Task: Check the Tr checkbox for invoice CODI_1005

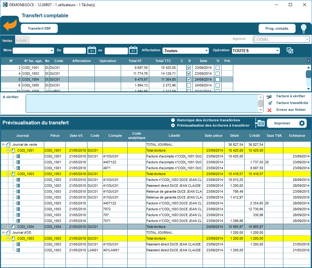Action: pos(218,85)
